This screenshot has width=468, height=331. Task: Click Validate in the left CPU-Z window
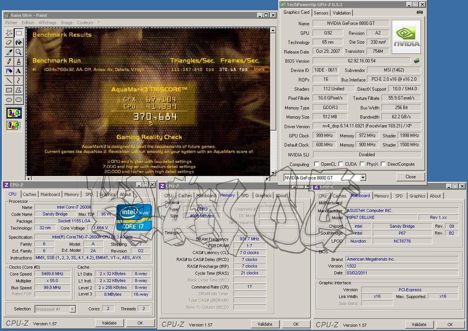(109, 323)
